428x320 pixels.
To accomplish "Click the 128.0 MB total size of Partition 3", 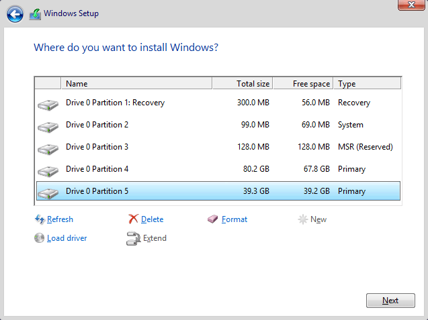I will coord(253,147).
